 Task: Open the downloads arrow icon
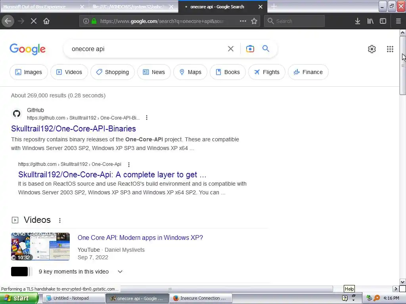point(358,21)
